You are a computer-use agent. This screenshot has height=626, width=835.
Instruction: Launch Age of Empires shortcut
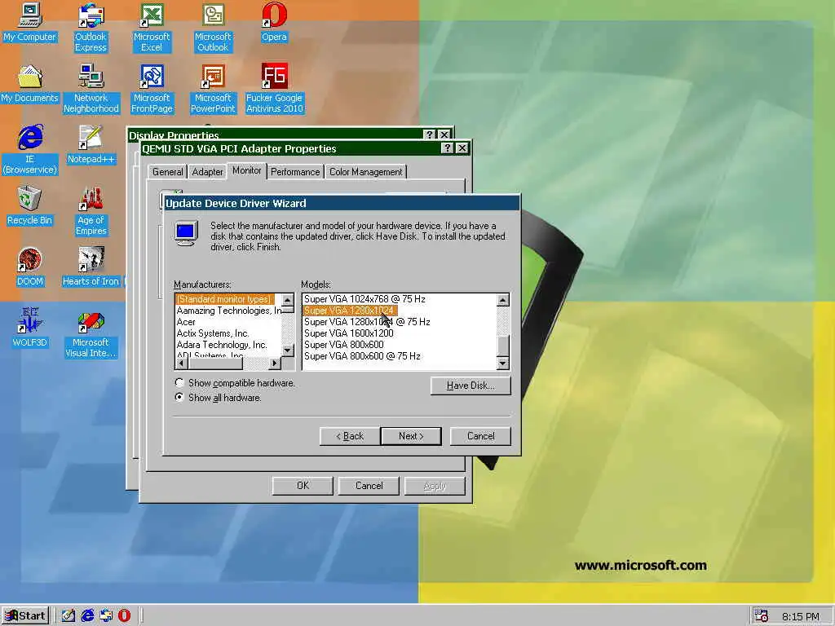click(91, 211)
